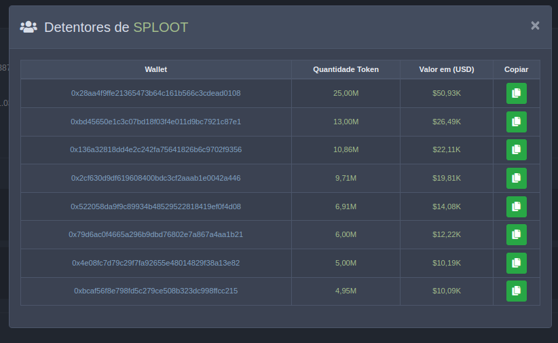Copy wallet address ending in a13e82

pyautogui.click(x=517, y=263)
